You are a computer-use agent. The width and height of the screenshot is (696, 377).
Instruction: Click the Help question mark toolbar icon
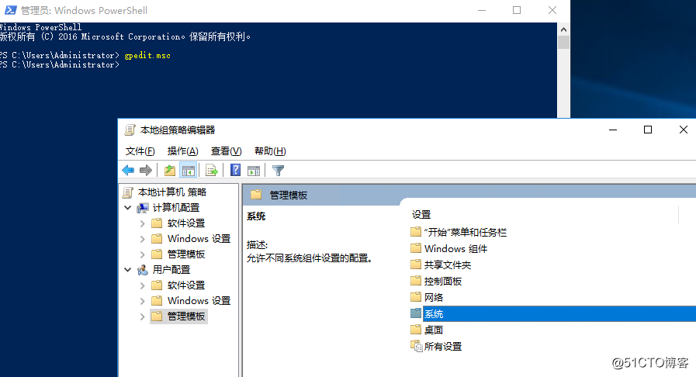pos(235,171)
